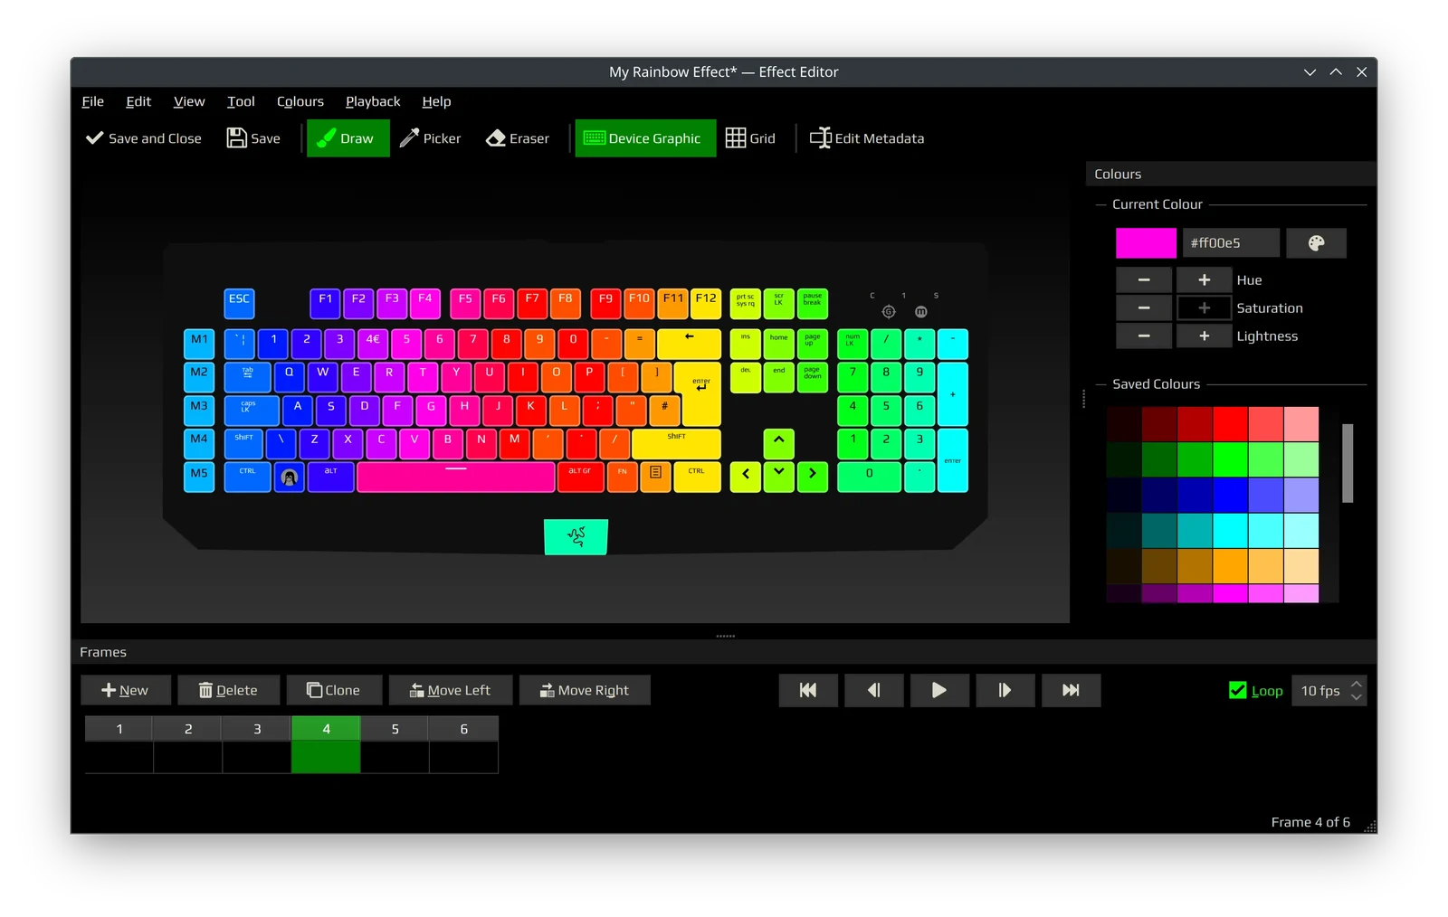
Task: Jump to first frame button
Action: pos(808,690)
